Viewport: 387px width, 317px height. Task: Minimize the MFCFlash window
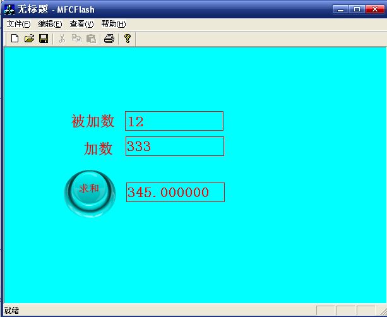pos(341,9)
